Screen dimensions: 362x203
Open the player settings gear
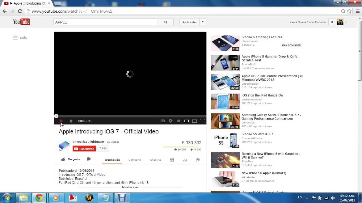pos(171,121)
